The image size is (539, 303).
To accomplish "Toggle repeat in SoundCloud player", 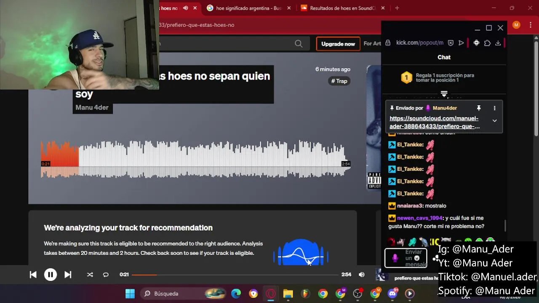I will 106,275.
